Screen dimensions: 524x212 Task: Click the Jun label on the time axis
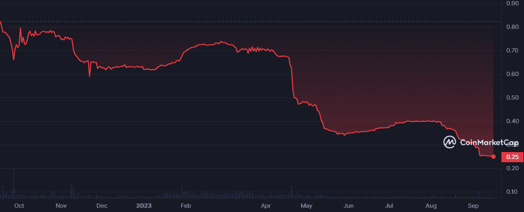click(349, 206)
